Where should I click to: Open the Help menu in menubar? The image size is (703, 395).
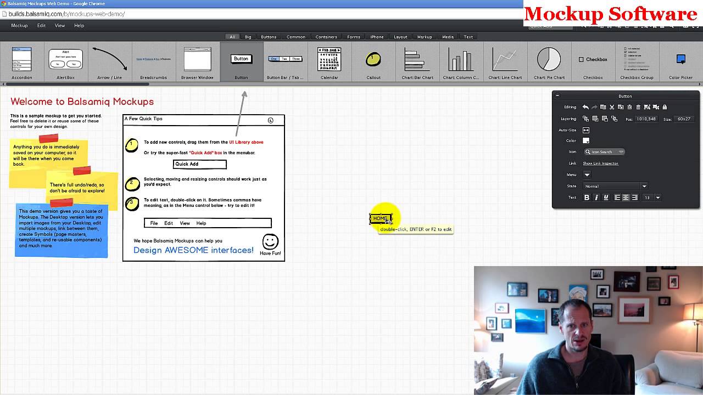(79, 26)
